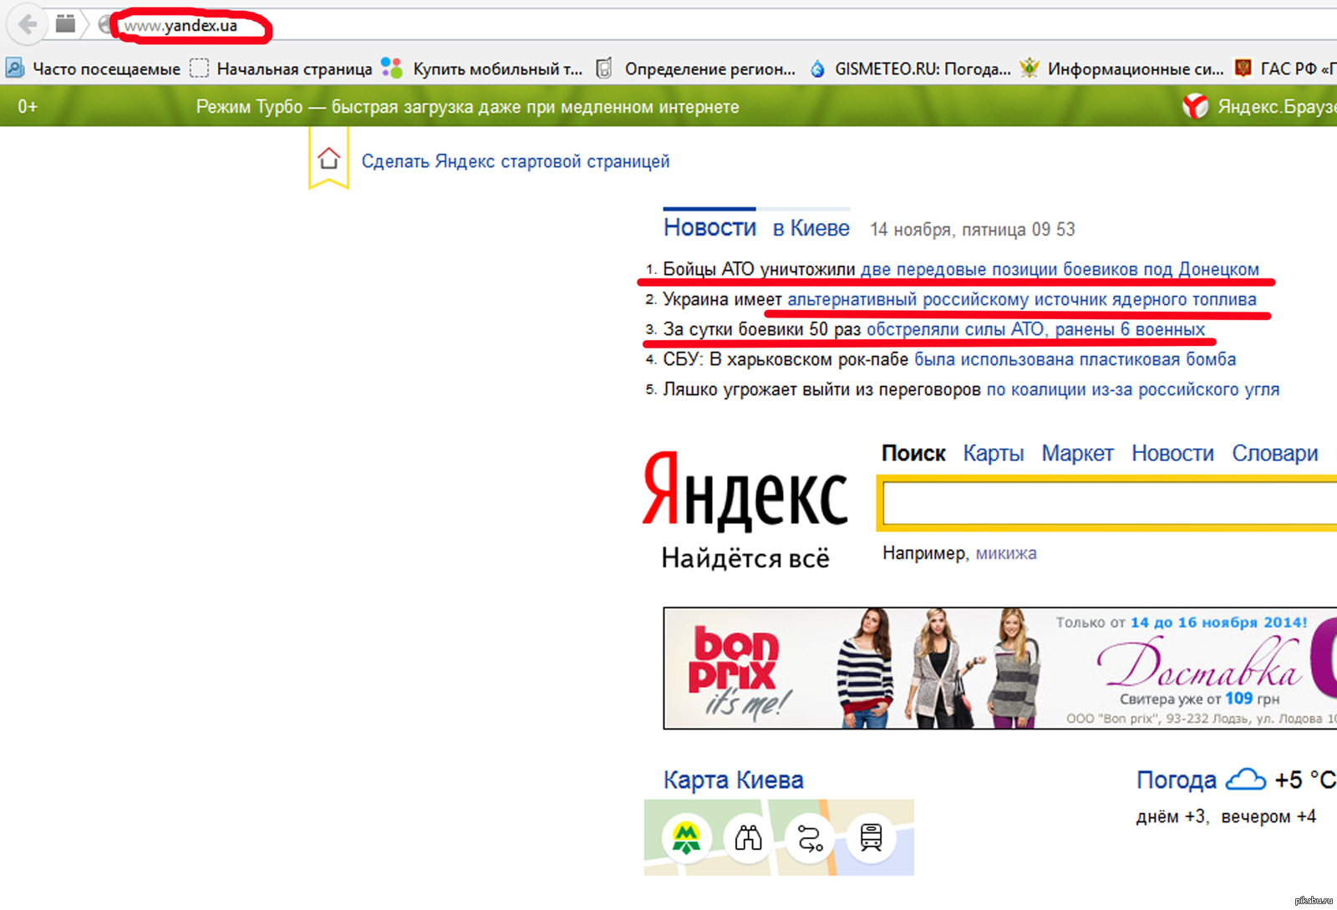Open news about коалиции из-за российского угля
Screen dimensions: 1337x910
1133,389
